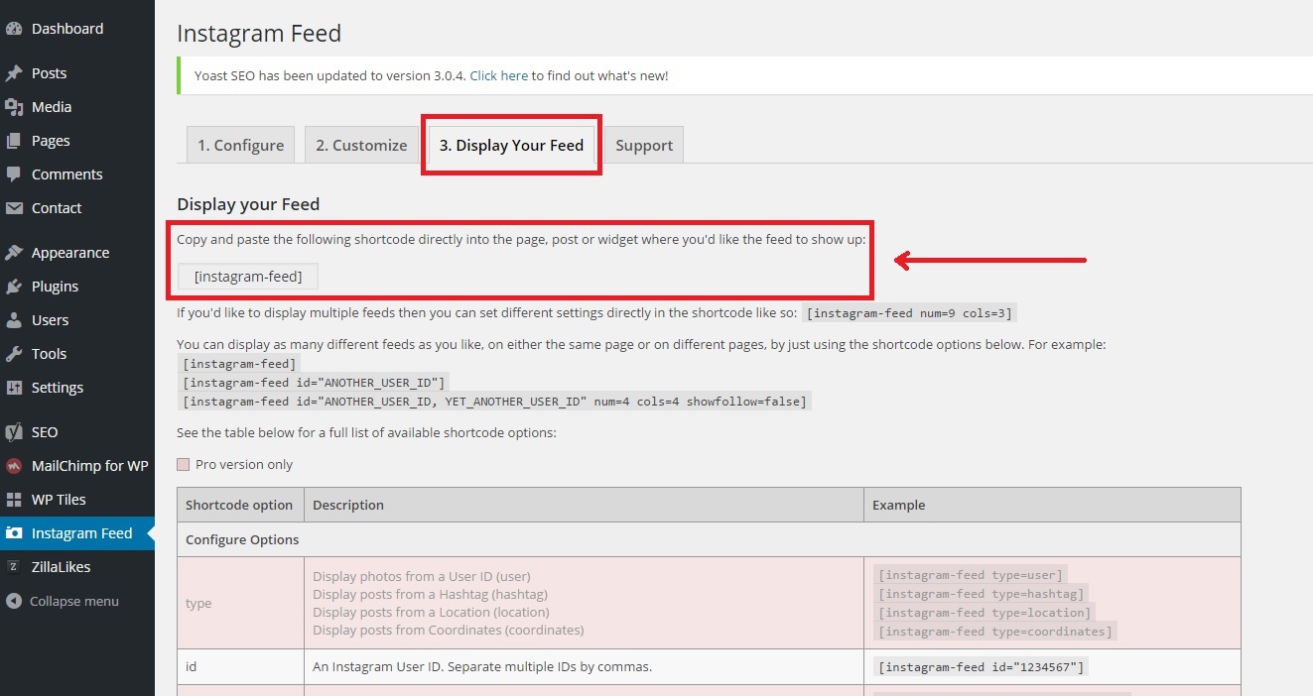The height and width of the screenshot is (696, 1313).
Task: Open Media via its sidebar icon
Action: (14, 107)
